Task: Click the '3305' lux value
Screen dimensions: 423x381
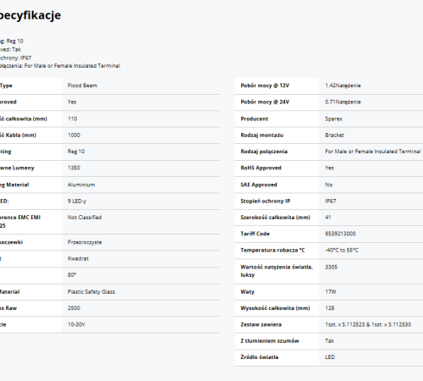Action: (x=331, y=267)
